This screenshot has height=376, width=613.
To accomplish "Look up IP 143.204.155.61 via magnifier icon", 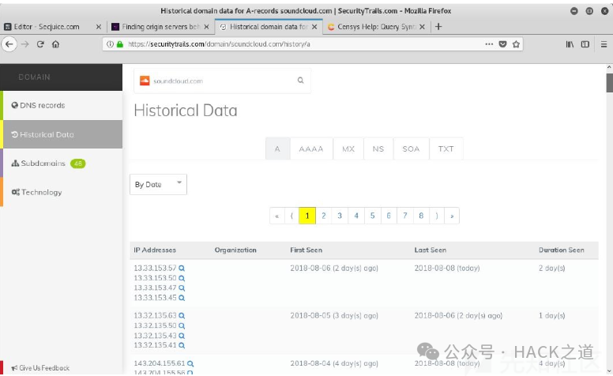I will 190,363.
